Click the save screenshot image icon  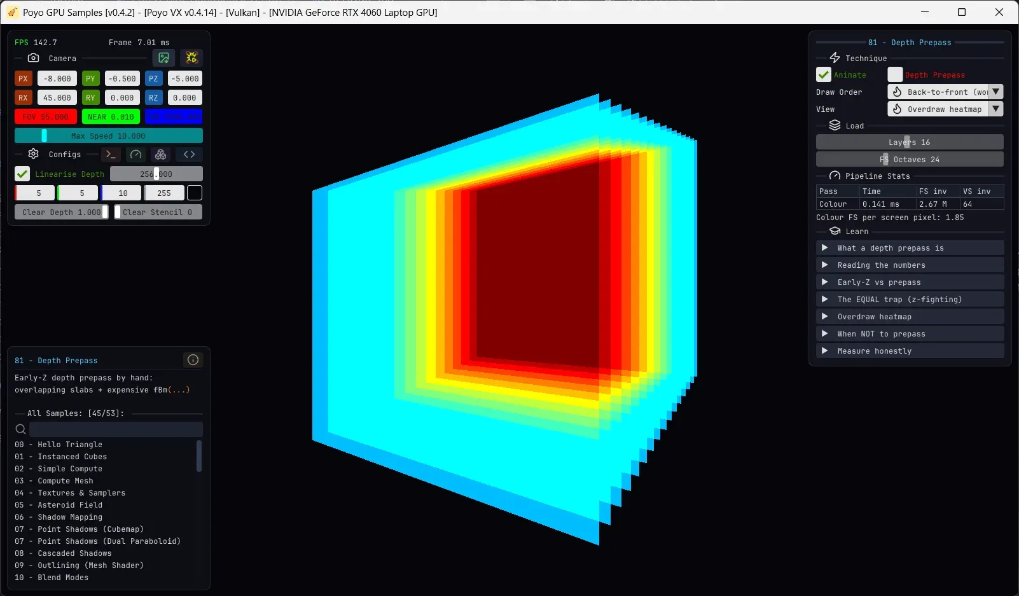click(164, 58)
